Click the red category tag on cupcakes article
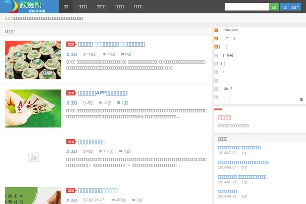 [x=71, y=44]
